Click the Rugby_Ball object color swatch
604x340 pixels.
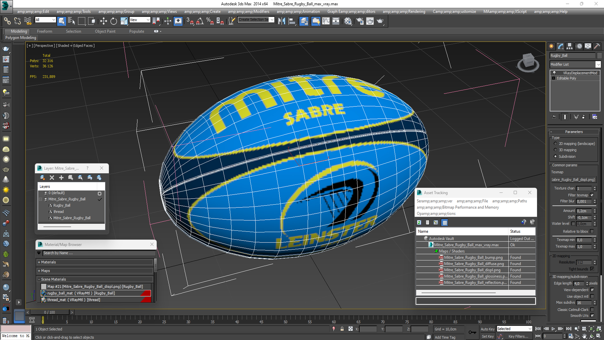[x=599, y=55]
